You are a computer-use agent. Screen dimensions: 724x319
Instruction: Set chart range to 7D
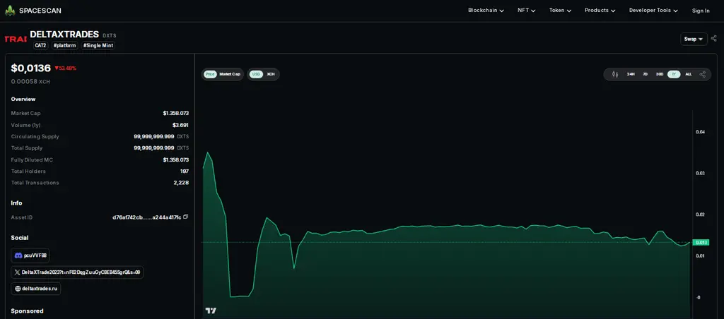coord(645,74)
